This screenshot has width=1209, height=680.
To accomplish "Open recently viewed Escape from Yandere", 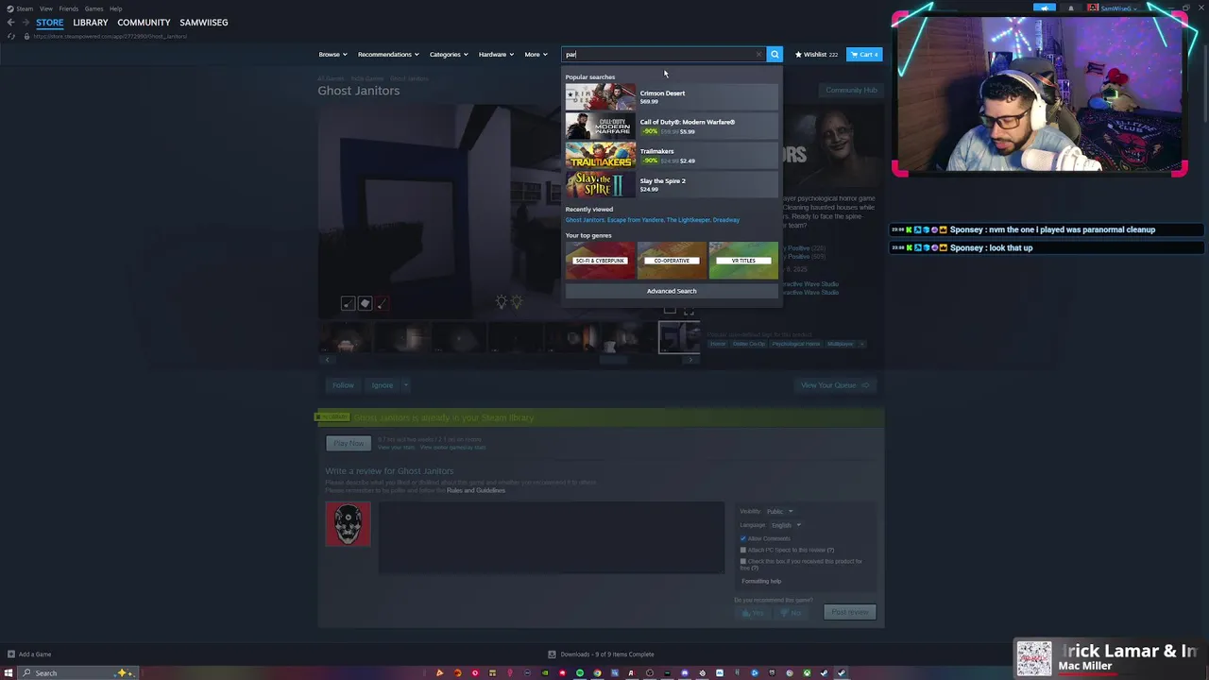I will 635,220.
